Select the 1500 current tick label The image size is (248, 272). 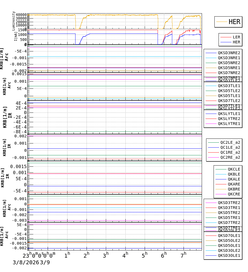tap(22, 30)
